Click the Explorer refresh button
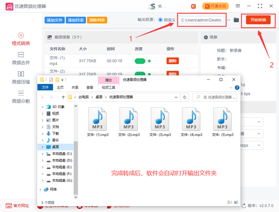 pyautogui.click(x=185, y=97)
